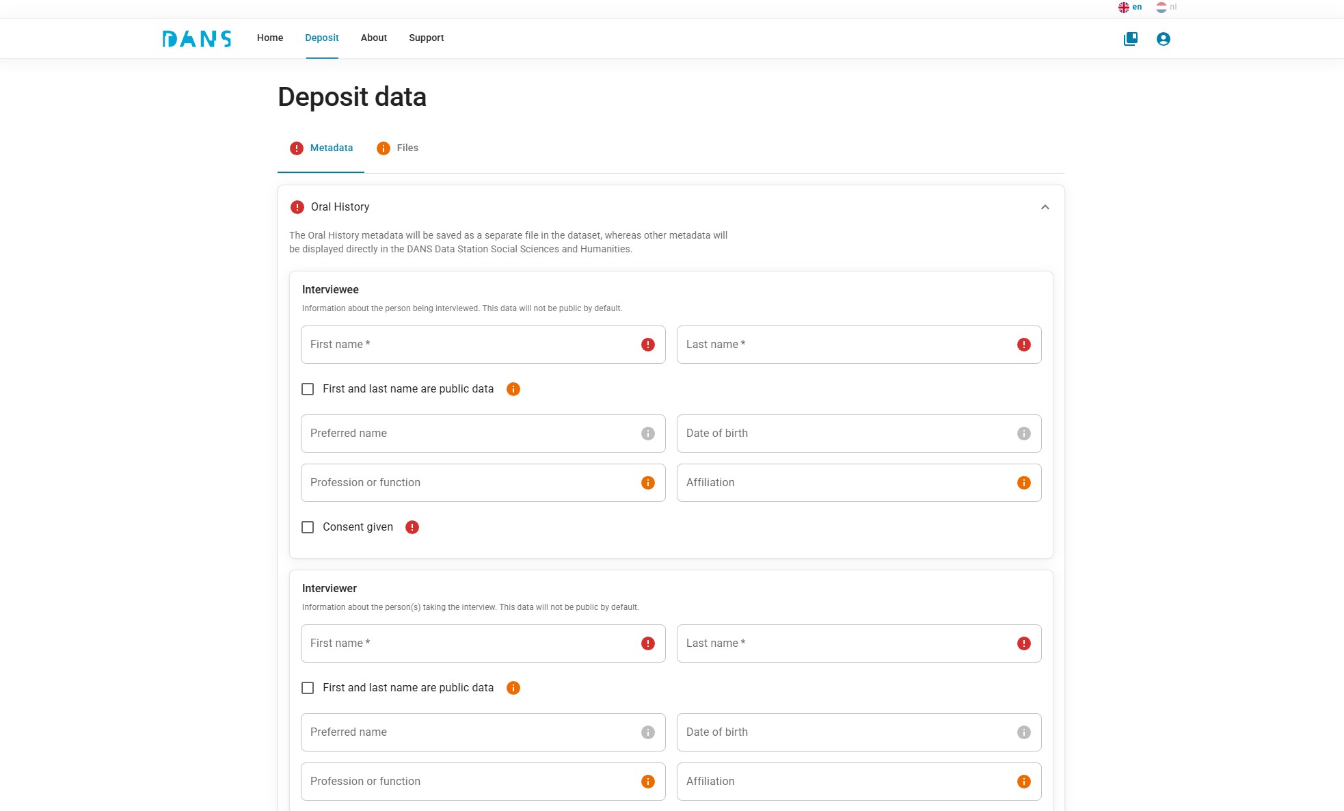Click info icon in Interviewer Affiliation field
The width and height of the screenshot is (1344, 811).
point(1024,782)
